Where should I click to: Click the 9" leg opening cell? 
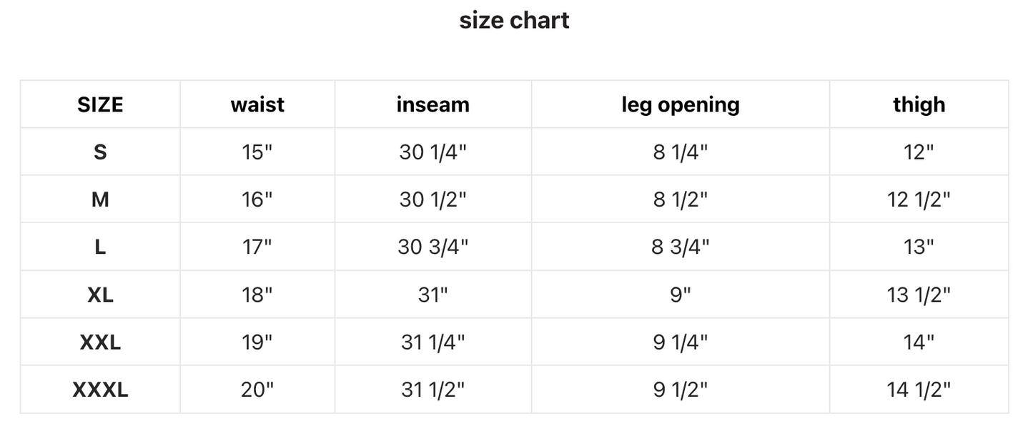point(681,295)
